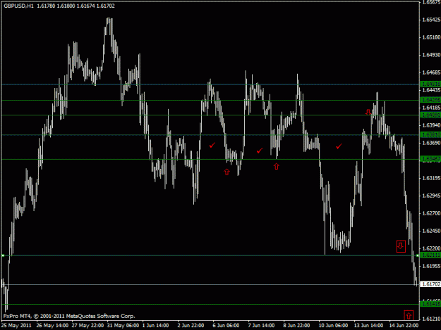The image size is (441, 330).
Task: Grab the right handle of the 1.62111 line
Action: (418, 255)
